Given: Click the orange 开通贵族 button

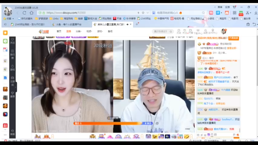Looking at the screenshot, I should (233, 38).
